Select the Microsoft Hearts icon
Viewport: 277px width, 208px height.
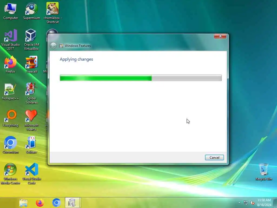point(31,120)
